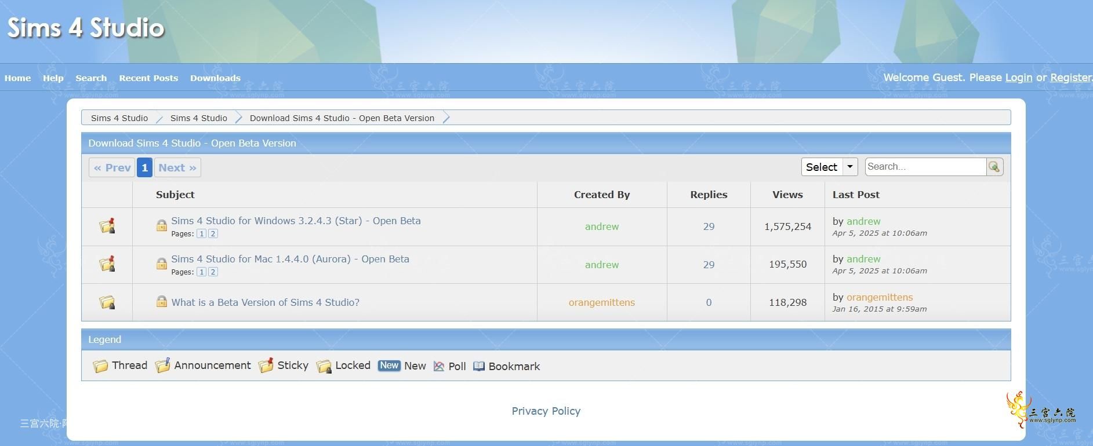The width and height of the screenshot is (1093, 446).
Task: Open the Select dropdown arrow
Action: [850, 167]
